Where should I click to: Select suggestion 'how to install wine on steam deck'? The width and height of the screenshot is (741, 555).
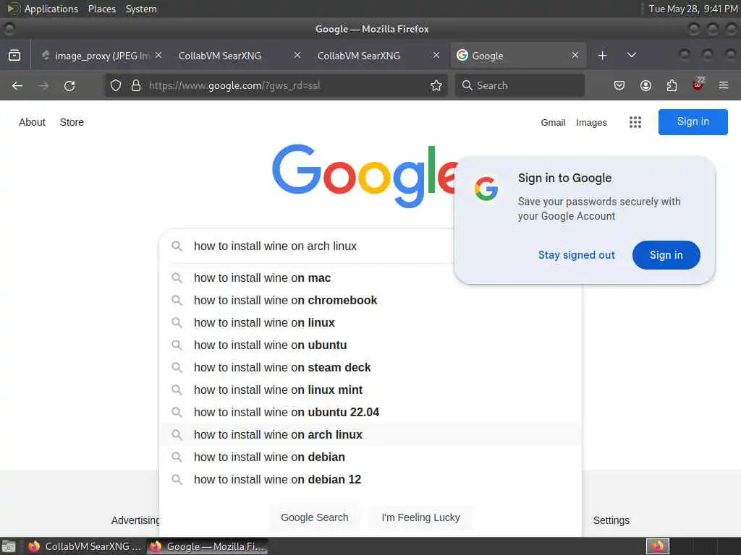click(x=371, y=368)
